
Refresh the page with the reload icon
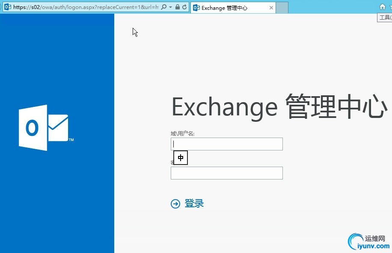(x=184, y=7)
